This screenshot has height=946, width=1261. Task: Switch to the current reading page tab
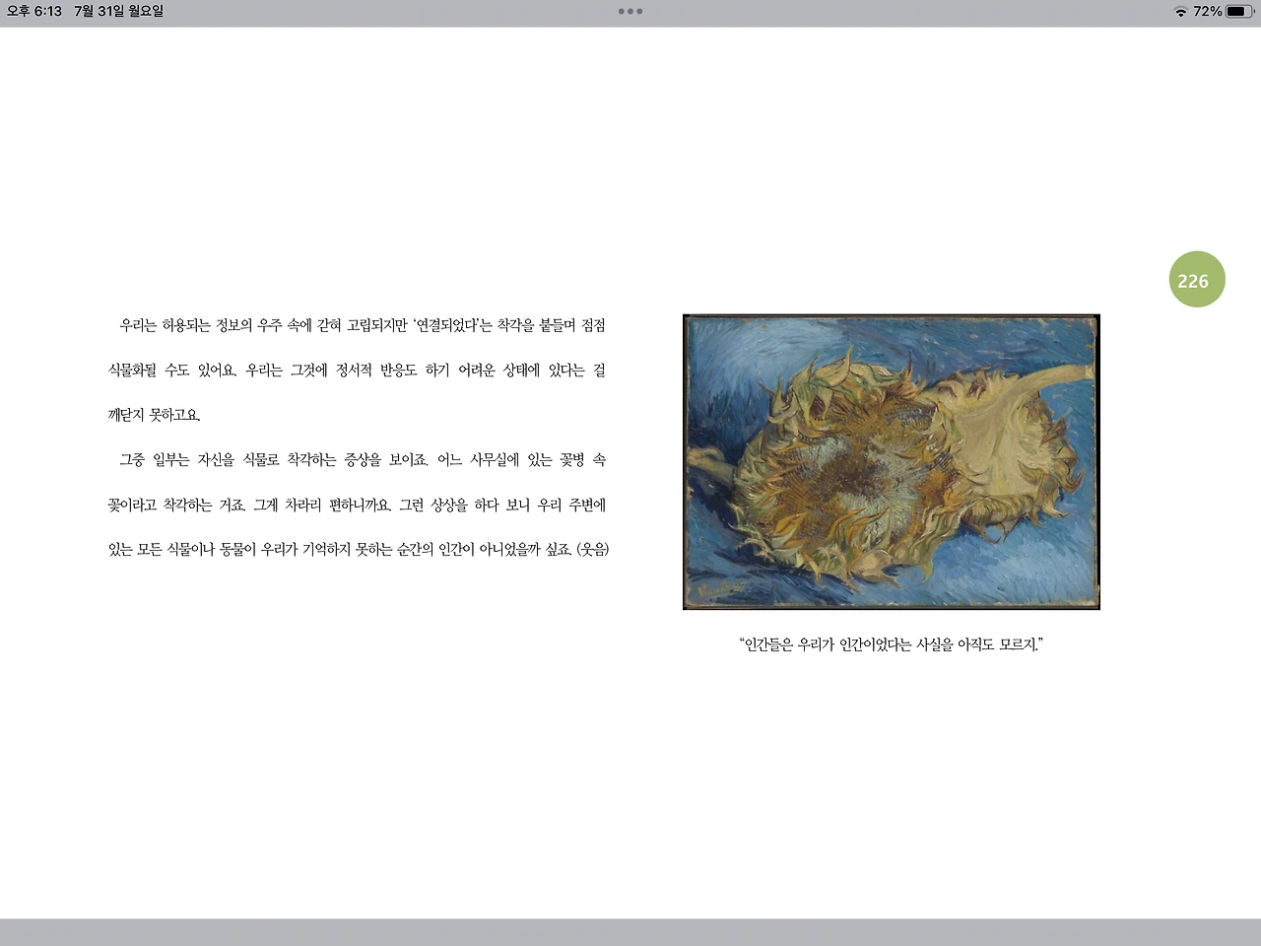(x=1196, y=280)
